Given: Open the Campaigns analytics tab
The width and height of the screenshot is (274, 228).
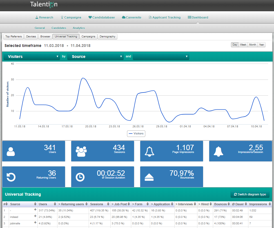Looking at the screenshot, I should [x=88, y=37].
